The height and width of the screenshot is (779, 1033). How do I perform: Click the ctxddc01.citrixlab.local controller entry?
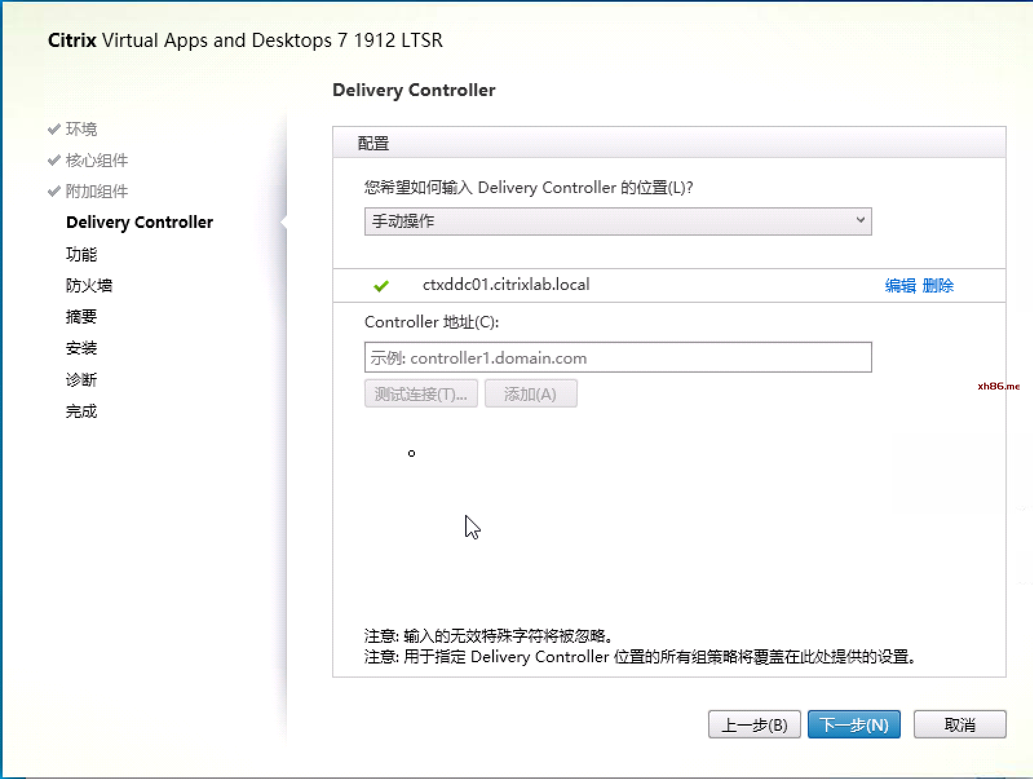click(x=506, y=284)
